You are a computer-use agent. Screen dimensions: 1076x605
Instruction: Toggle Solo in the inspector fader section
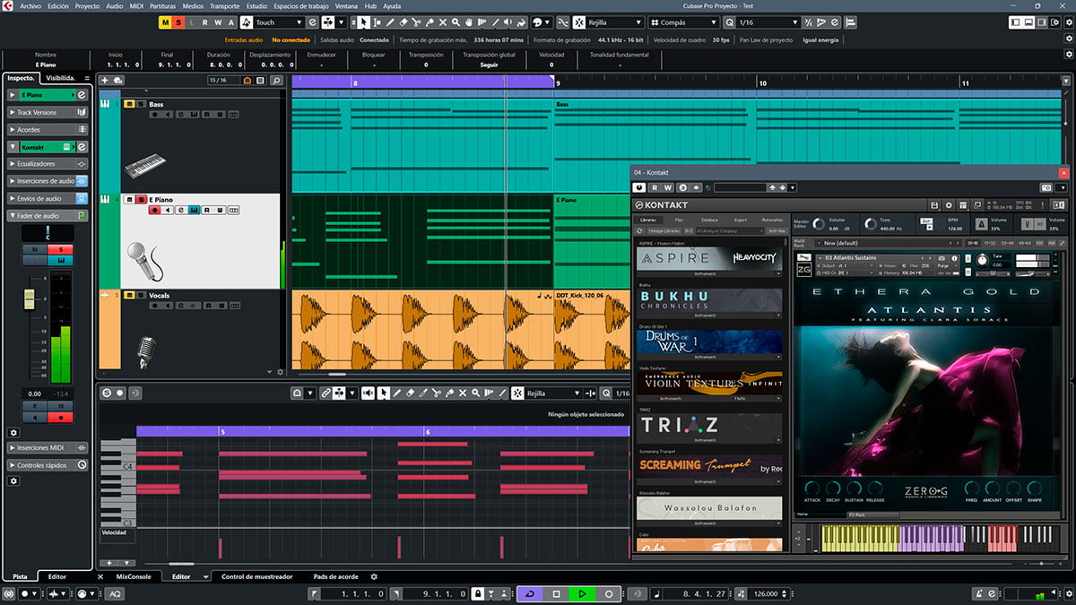[x=60, y=249]
